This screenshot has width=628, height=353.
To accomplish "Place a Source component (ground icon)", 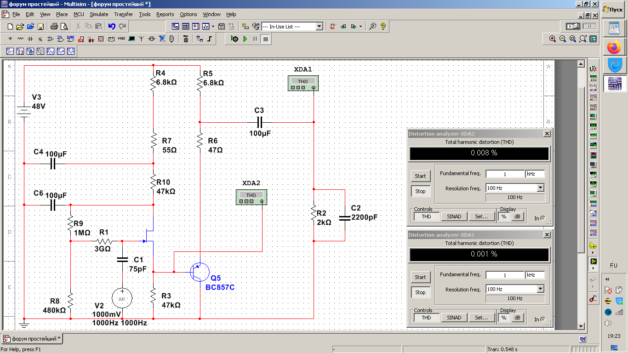I will coord(10,39).
